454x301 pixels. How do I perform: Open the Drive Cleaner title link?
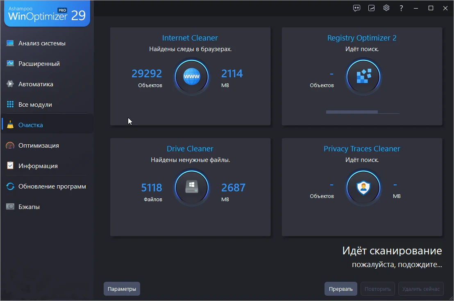point(190,148)
